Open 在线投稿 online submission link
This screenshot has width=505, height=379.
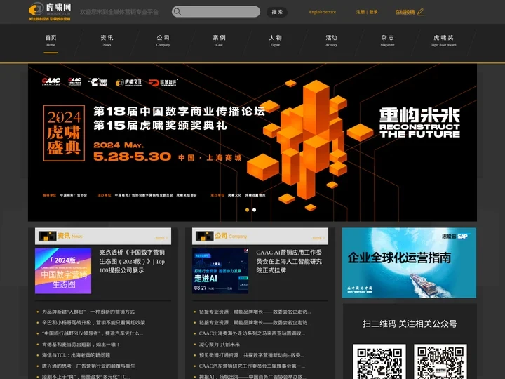pos(405,12)
